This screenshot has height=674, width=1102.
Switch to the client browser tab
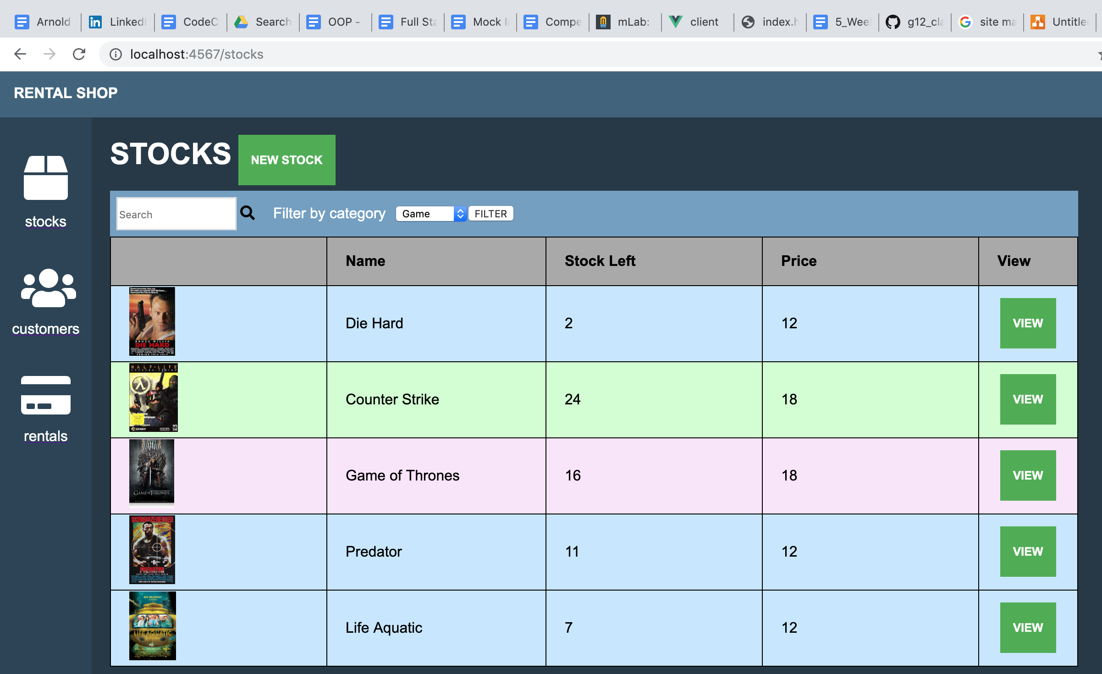pos(696,22)
